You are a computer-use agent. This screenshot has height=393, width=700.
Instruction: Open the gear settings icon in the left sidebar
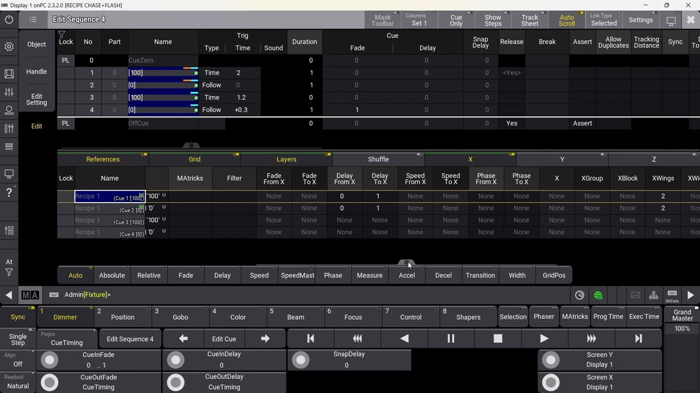point(9,46)
